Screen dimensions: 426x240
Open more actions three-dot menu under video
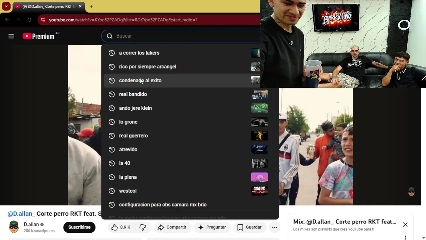[x=275, y=227]
